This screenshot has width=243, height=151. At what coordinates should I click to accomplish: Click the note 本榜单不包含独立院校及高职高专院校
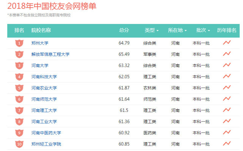pos(39,15)
